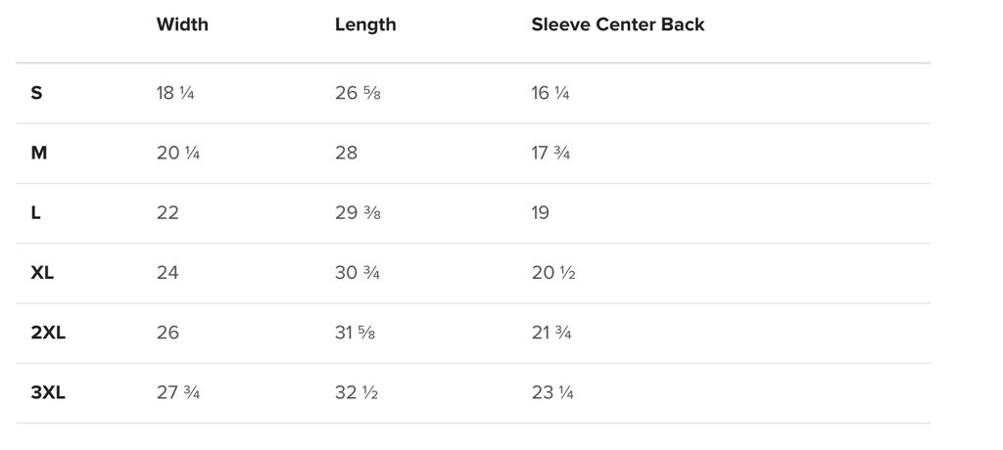Select the XL size row label
The width and height of the screenshot is (1003, 450).
(42, 273)
